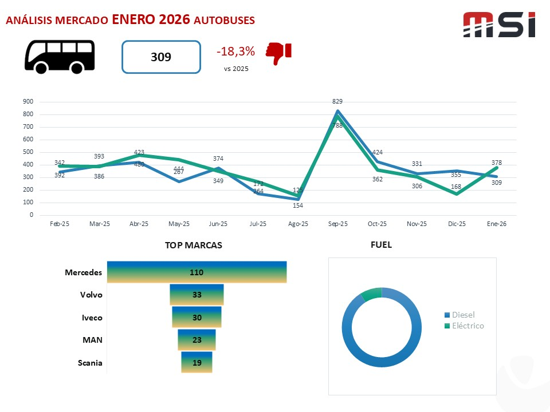Select the Mercedes bar showing 110

(x=197, y=272)
